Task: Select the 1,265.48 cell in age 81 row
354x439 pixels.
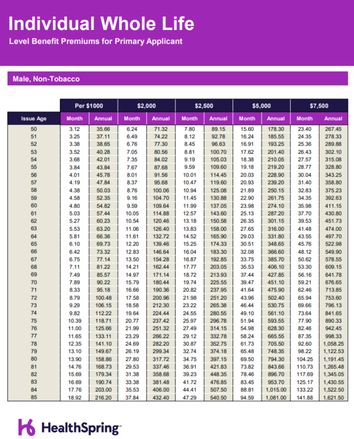Action: [x=333, y=367]
